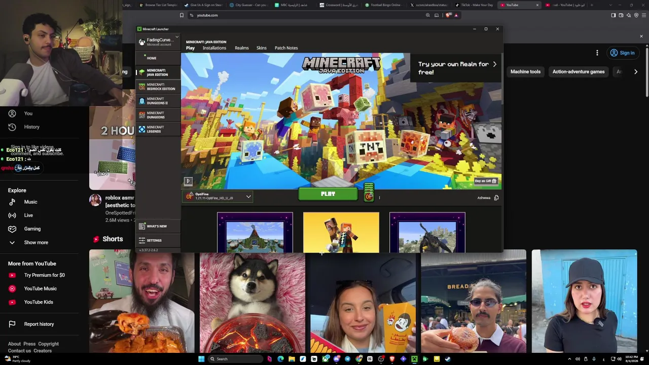Filter YouTube by Action-adventure games chip

(579, 71)
